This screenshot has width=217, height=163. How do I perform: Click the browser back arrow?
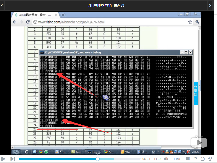(15, 22)
